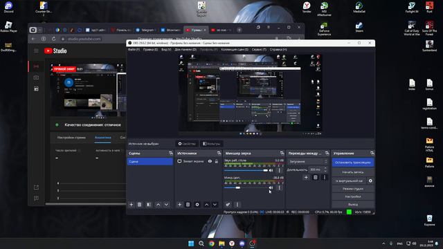The height and width of the screenshot is (249, 443).
Task: Open the Docks menu in OBS
Action: coord(186,49)
